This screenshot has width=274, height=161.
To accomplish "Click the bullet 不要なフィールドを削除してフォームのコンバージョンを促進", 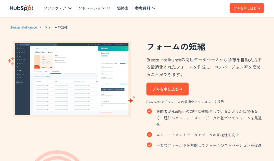I will 209,145.
